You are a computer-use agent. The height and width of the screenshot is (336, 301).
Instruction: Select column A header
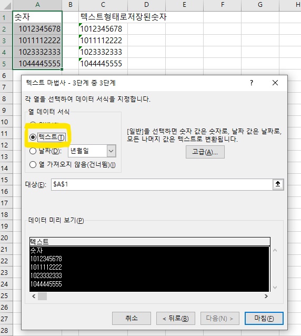coord(37,5)
